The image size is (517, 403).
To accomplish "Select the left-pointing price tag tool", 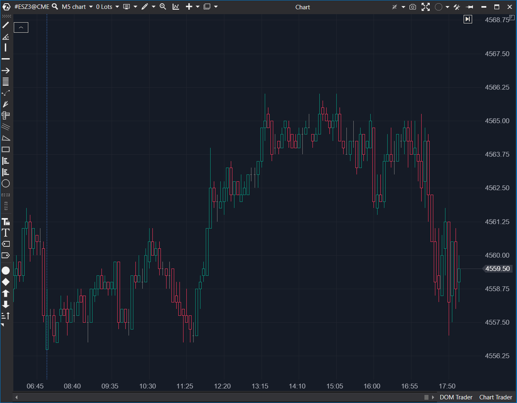I will point(6,244).
